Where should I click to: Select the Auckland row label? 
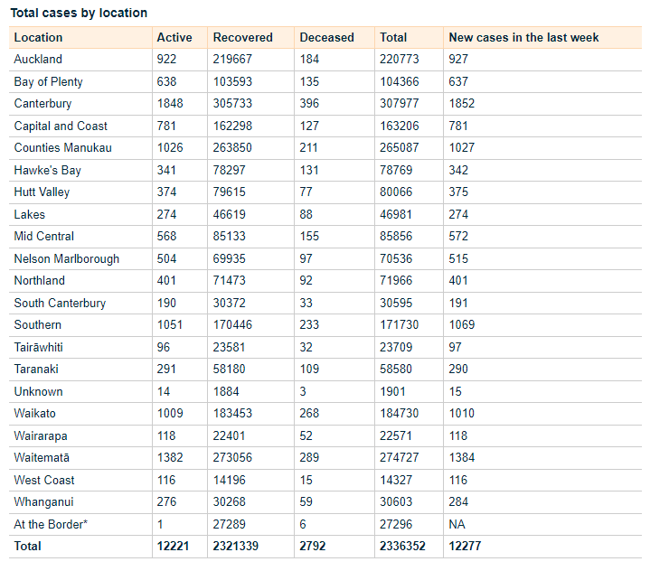tap(39, 60)
